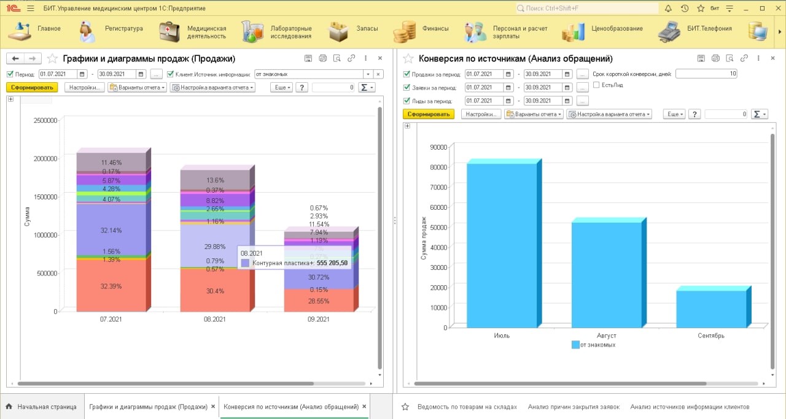Click the notifications bell icon
The height and width of the screenshot is (419, 786).
[668, 9]
